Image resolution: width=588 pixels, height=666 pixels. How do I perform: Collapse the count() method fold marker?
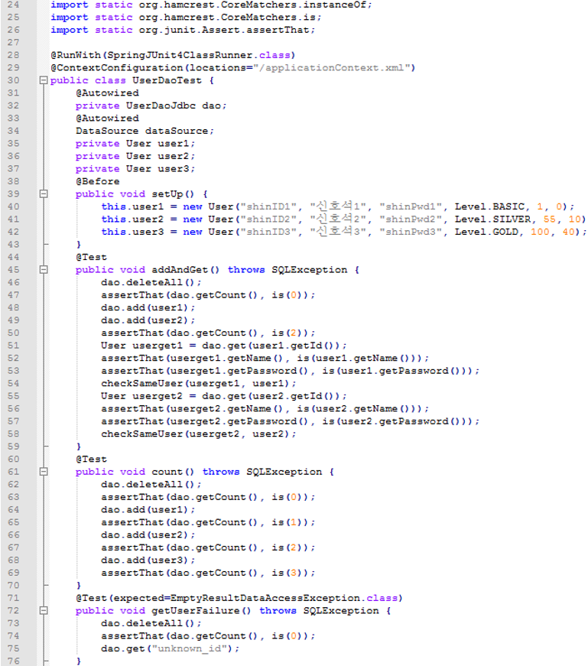tap(44, 472)
